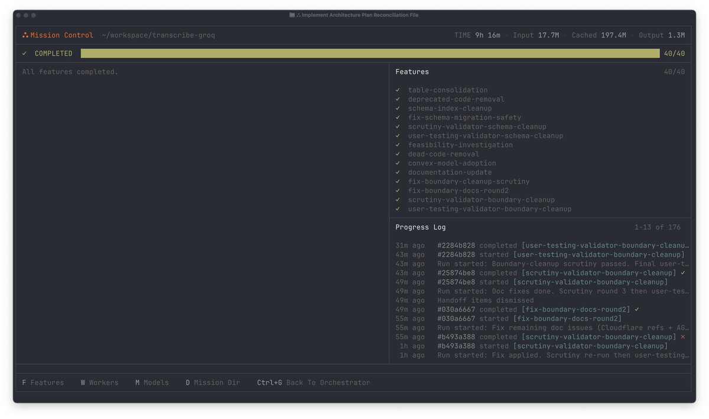Click the window title Implement Architecture Plan Reconciliation File

tap(360, 15)
